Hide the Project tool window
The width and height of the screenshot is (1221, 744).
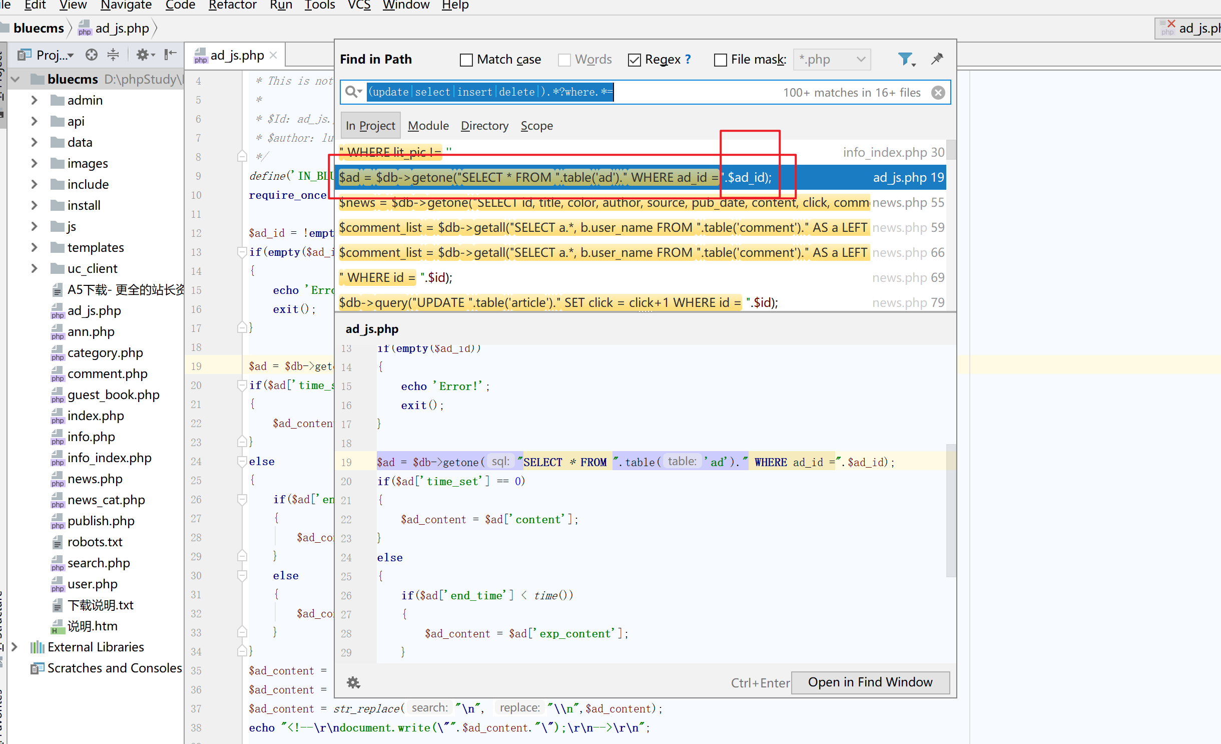[x=171, y=55]
